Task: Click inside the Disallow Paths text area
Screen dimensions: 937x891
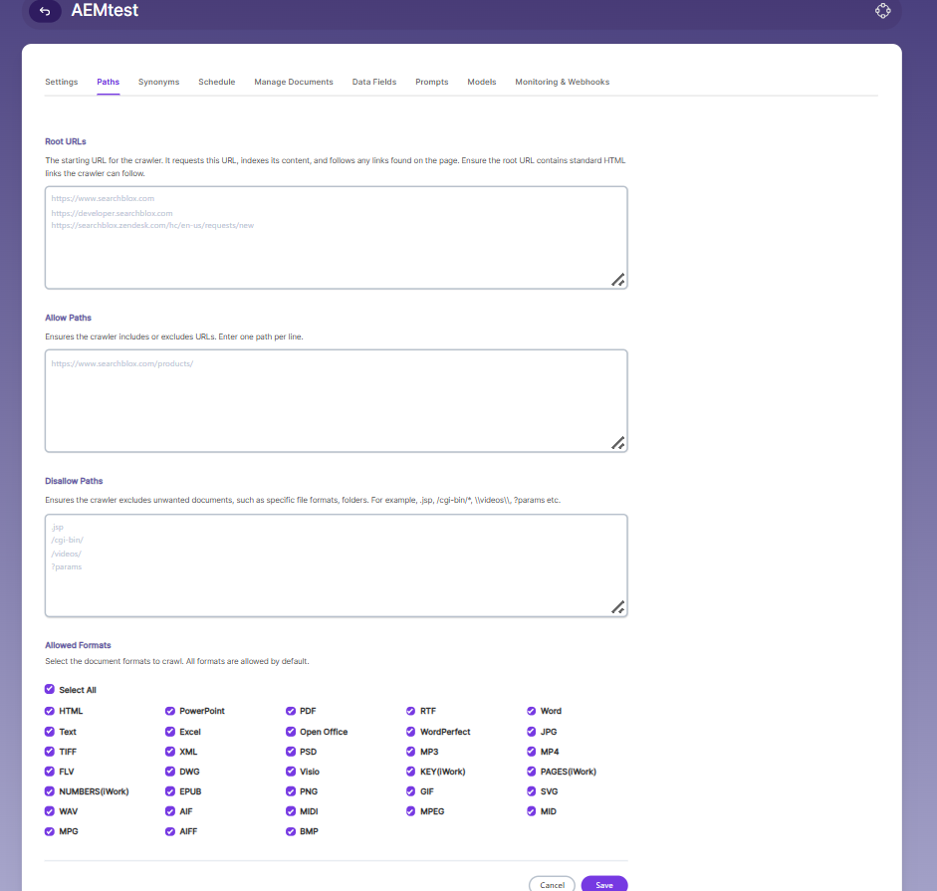Action: [x=336, y=565]
